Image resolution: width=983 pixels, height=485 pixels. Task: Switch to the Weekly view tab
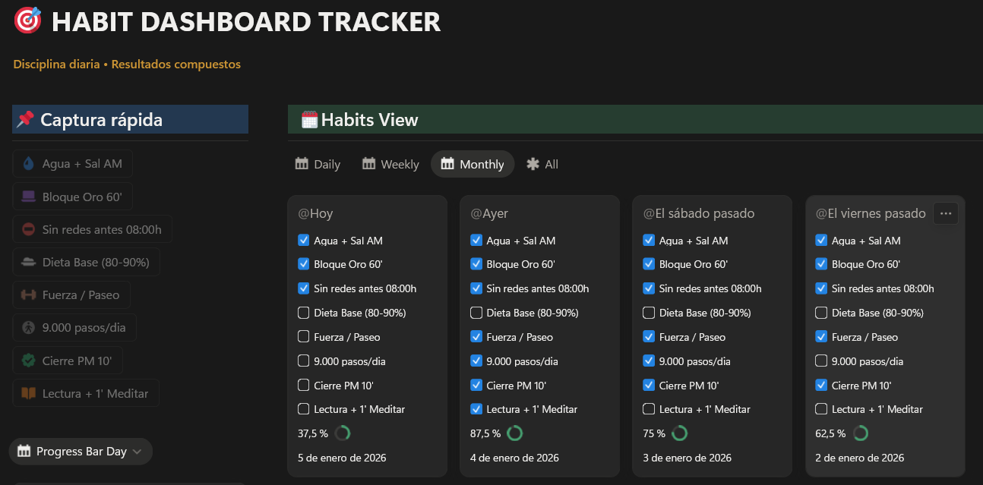pyautogui.click(x=390, y=164)
